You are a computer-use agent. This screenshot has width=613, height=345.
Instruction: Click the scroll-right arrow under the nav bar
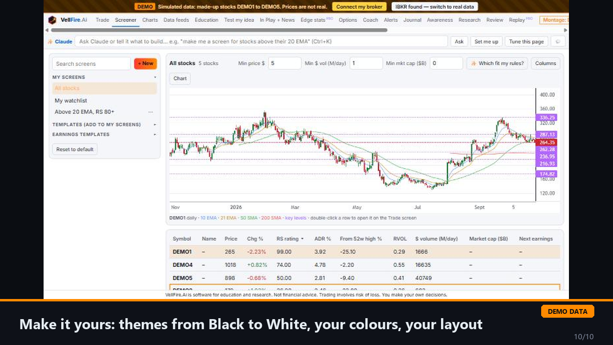tap(566, 30)
